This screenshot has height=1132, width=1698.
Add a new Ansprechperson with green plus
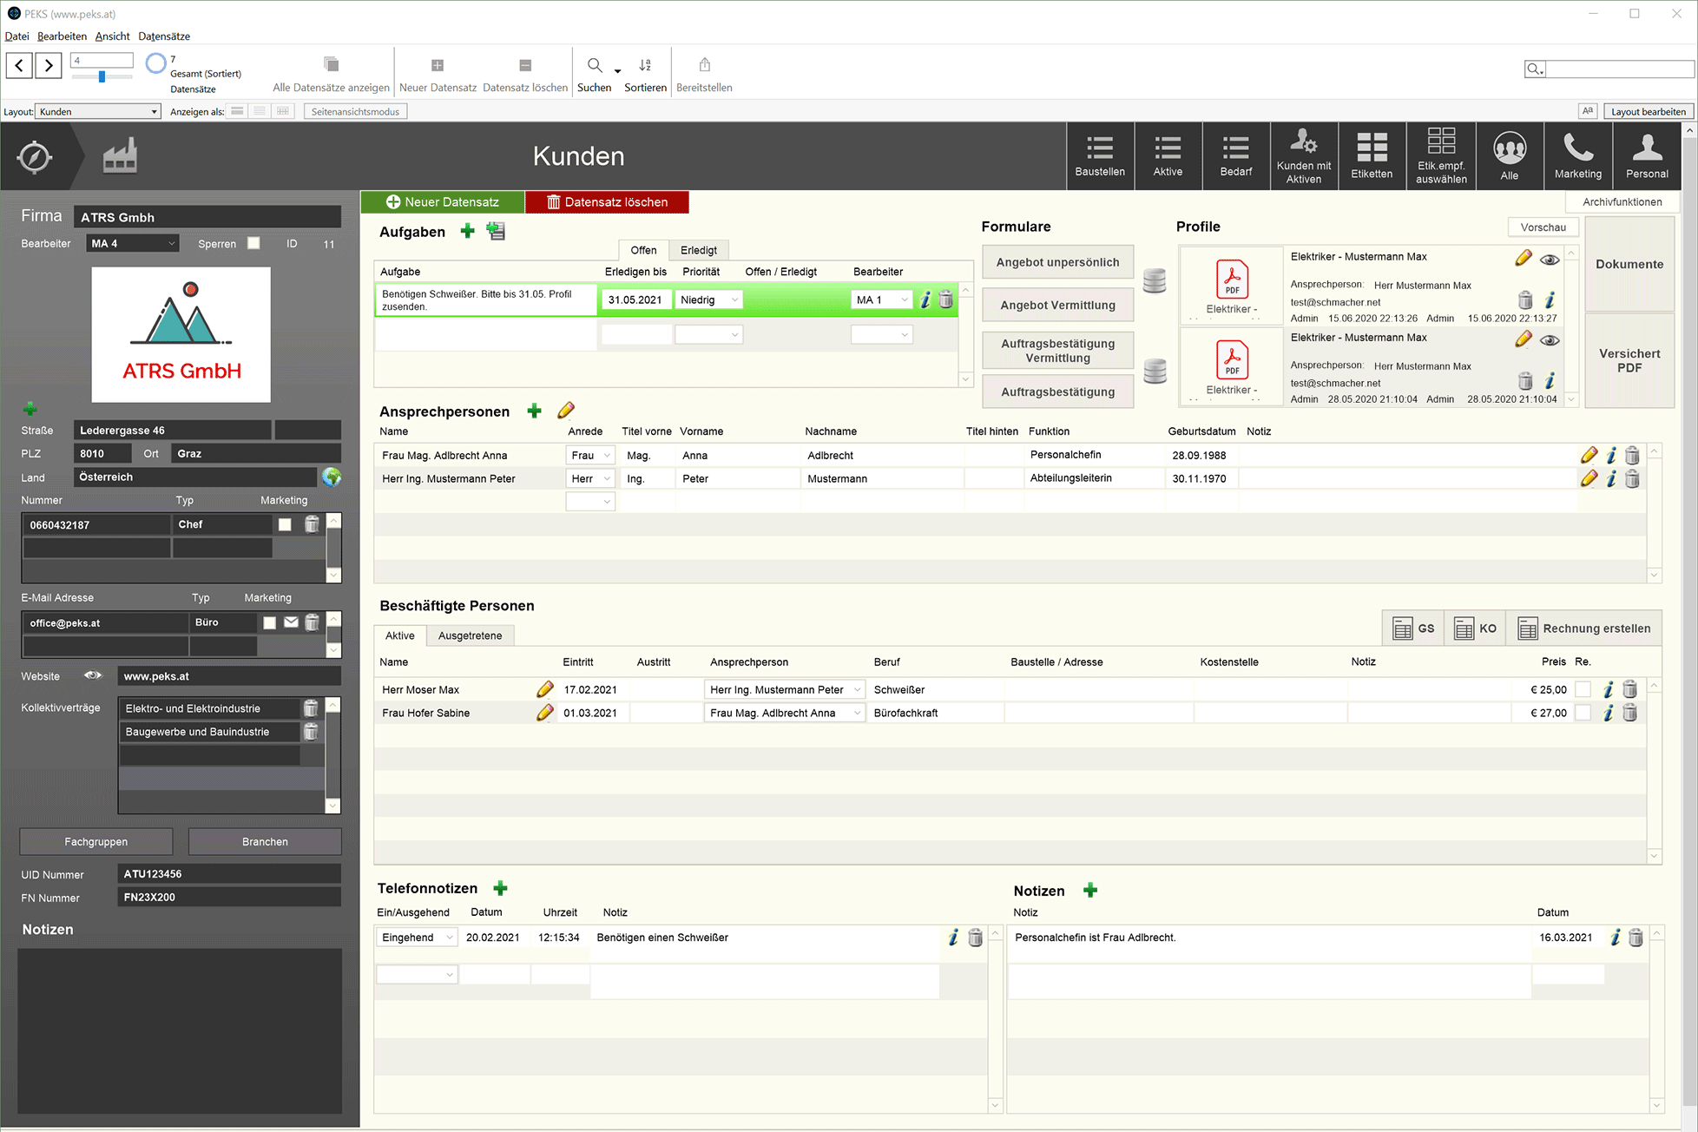535,411
